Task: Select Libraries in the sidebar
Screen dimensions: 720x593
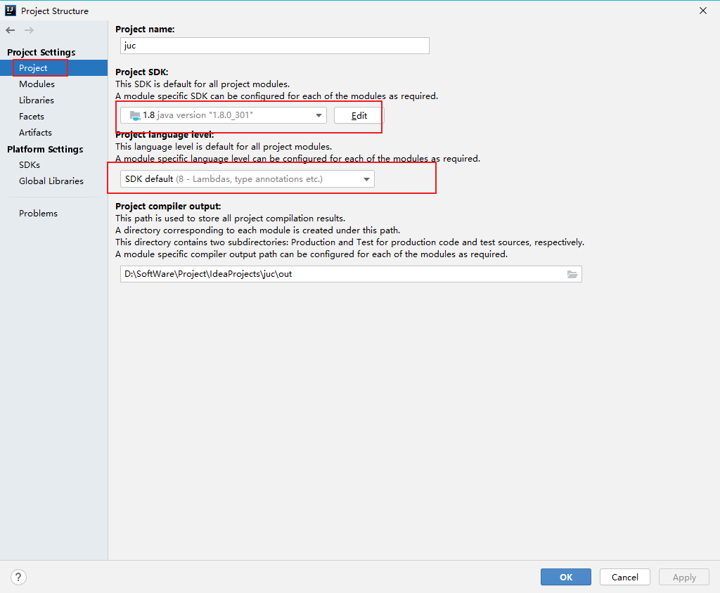Action: point(37,100)
